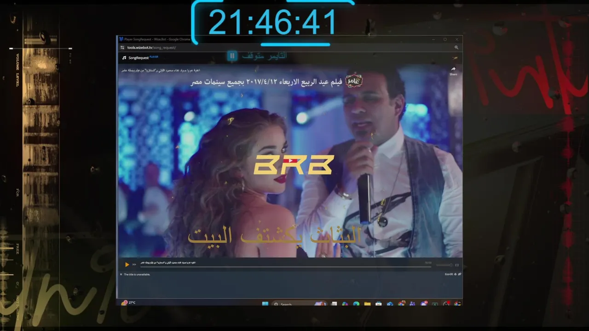Open File Explorer on the taskbar
The image size is (589, 331).
367,304
